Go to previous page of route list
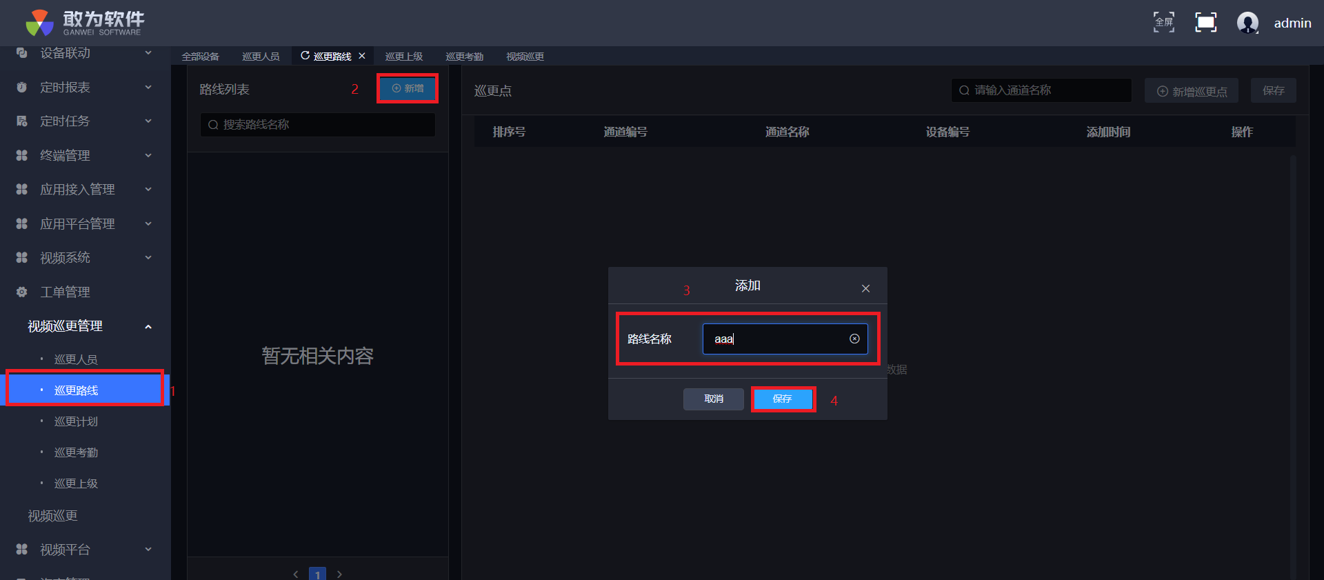This screenshot has width=1324, height=580. (296, 574)
